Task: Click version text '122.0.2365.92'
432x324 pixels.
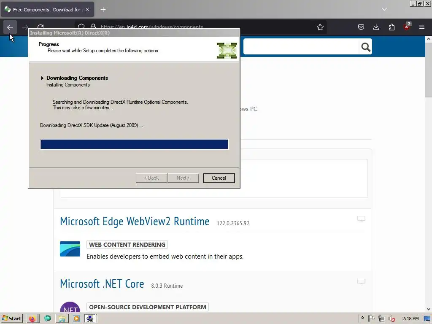Action: pyautogui.click(x=233, y=224)
